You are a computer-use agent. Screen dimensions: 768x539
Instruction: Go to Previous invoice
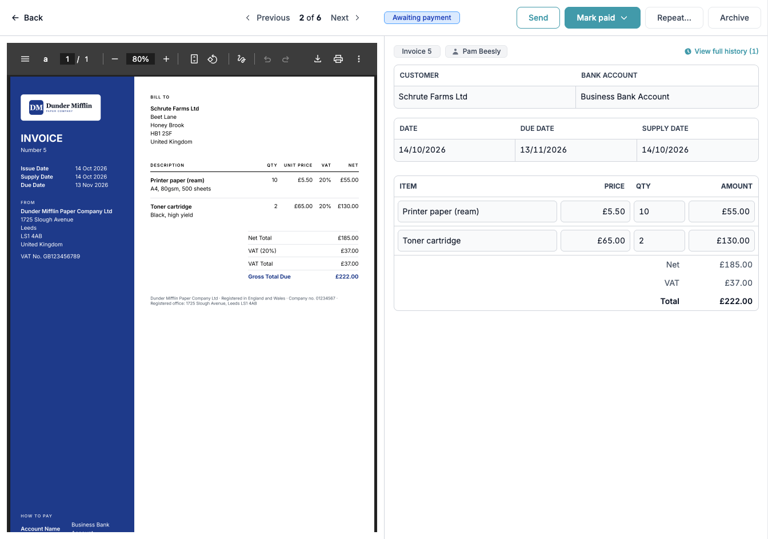pos(267,18)
